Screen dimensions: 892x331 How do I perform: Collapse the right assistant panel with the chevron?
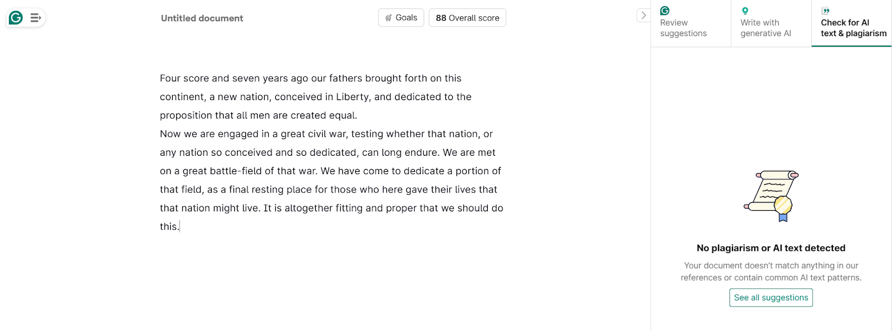(643, 16)
